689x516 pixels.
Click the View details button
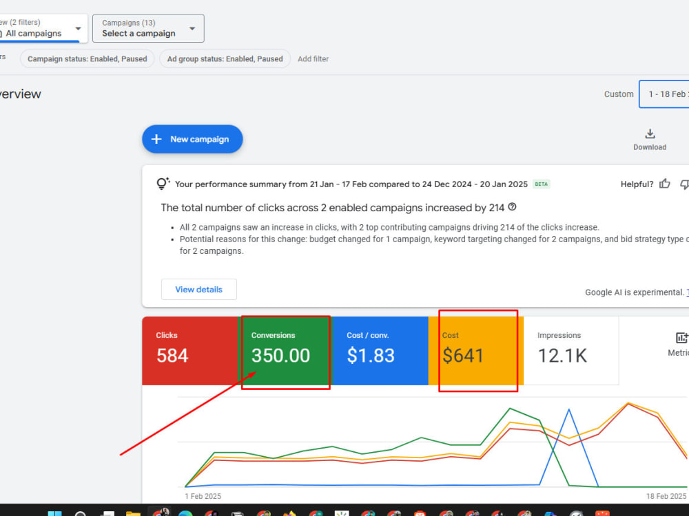[198, 290]
